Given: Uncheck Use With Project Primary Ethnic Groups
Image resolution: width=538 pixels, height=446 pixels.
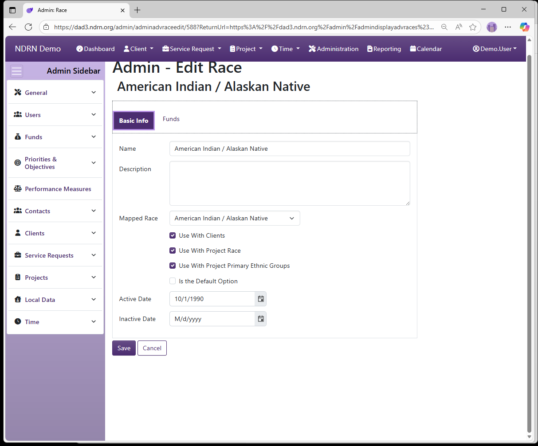Looking at the screenshot, I should tap(173, 266).
